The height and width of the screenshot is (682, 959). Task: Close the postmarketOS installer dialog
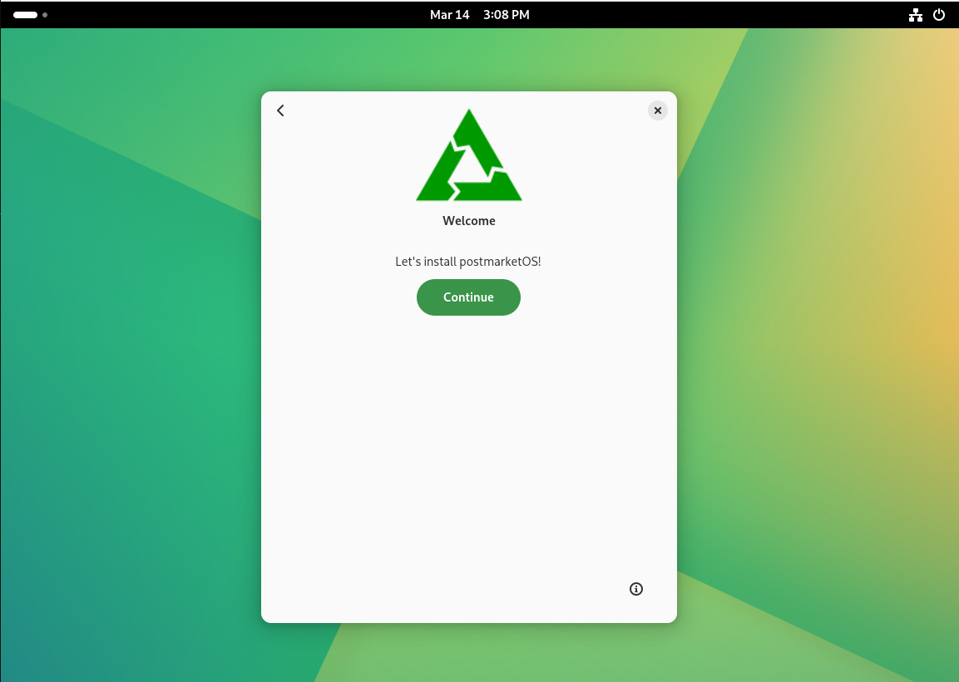(x=657, y=110)
